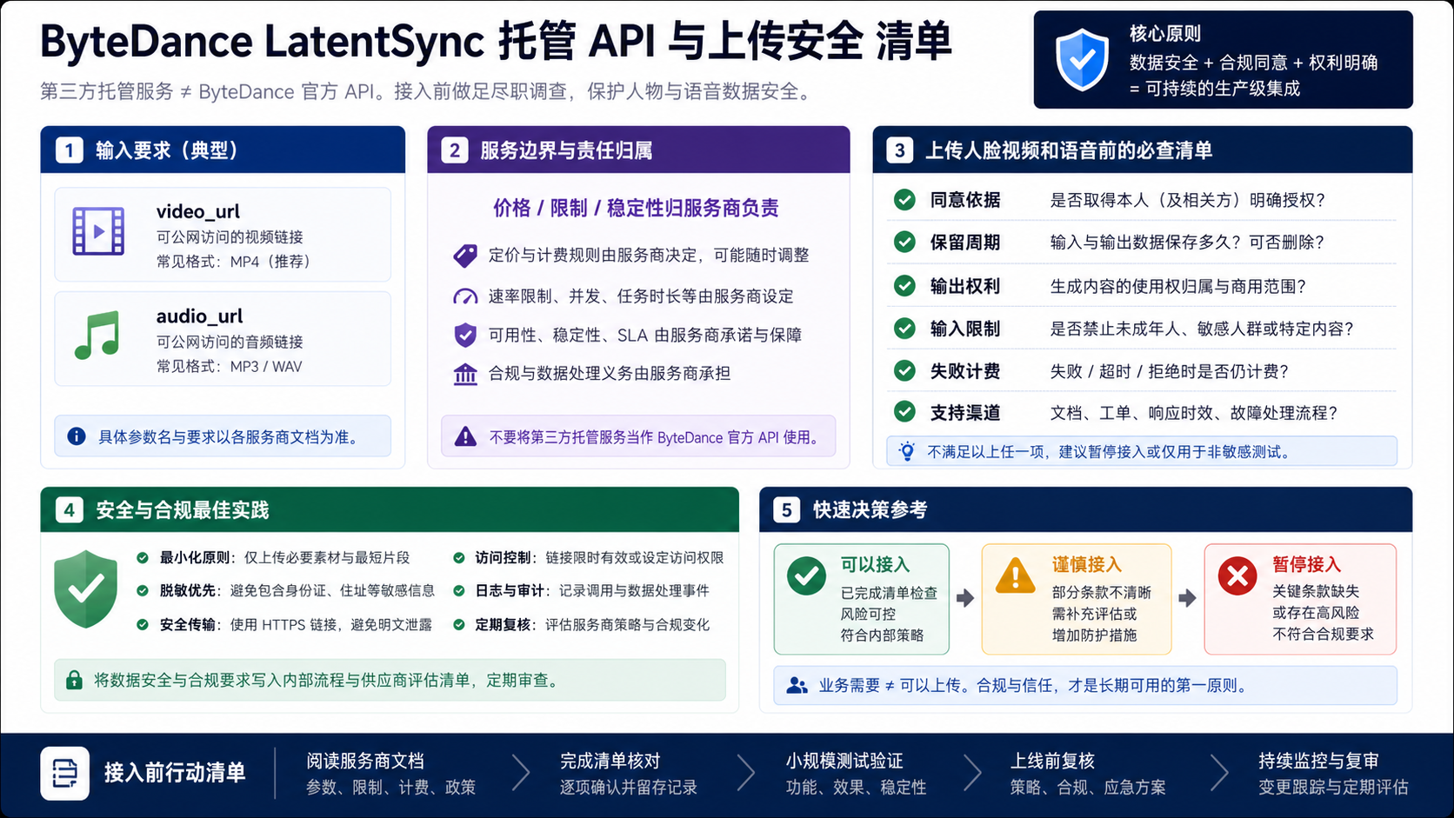The width and height of the screenshot is (1454, 818).
Task: Click the chevron after 小规模测试验证 step
Action: [972, 772]
